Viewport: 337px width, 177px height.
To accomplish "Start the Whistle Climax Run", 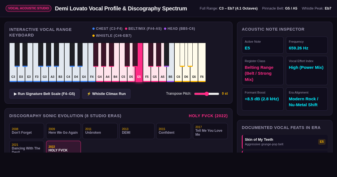I will point(106,94).
